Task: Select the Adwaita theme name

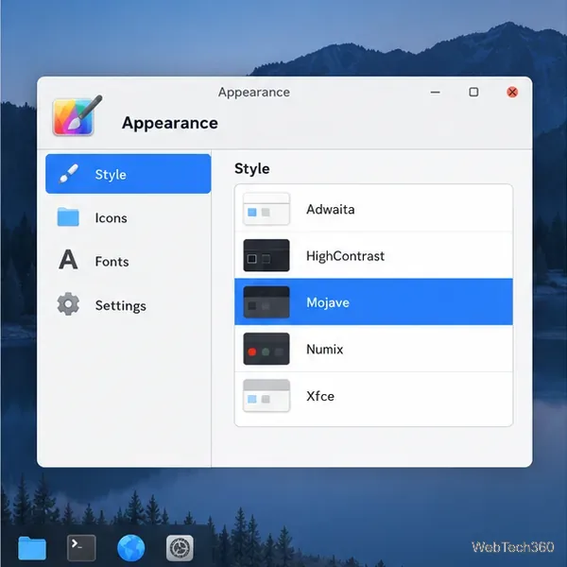Action: (330, 210)
